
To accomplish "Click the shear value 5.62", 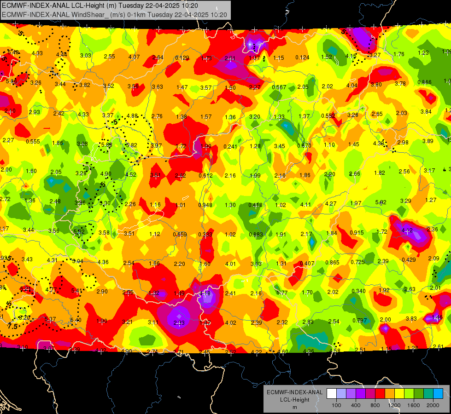I will tap(79, 231).
